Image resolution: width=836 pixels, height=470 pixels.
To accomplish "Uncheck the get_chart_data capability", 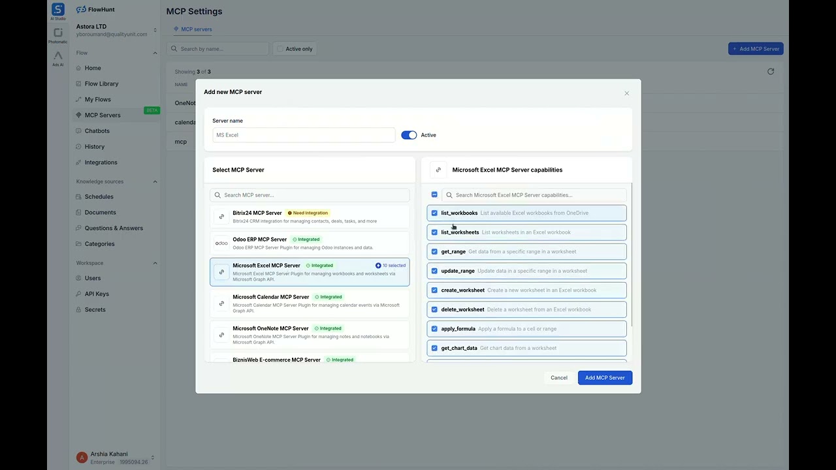I will 434,348.
